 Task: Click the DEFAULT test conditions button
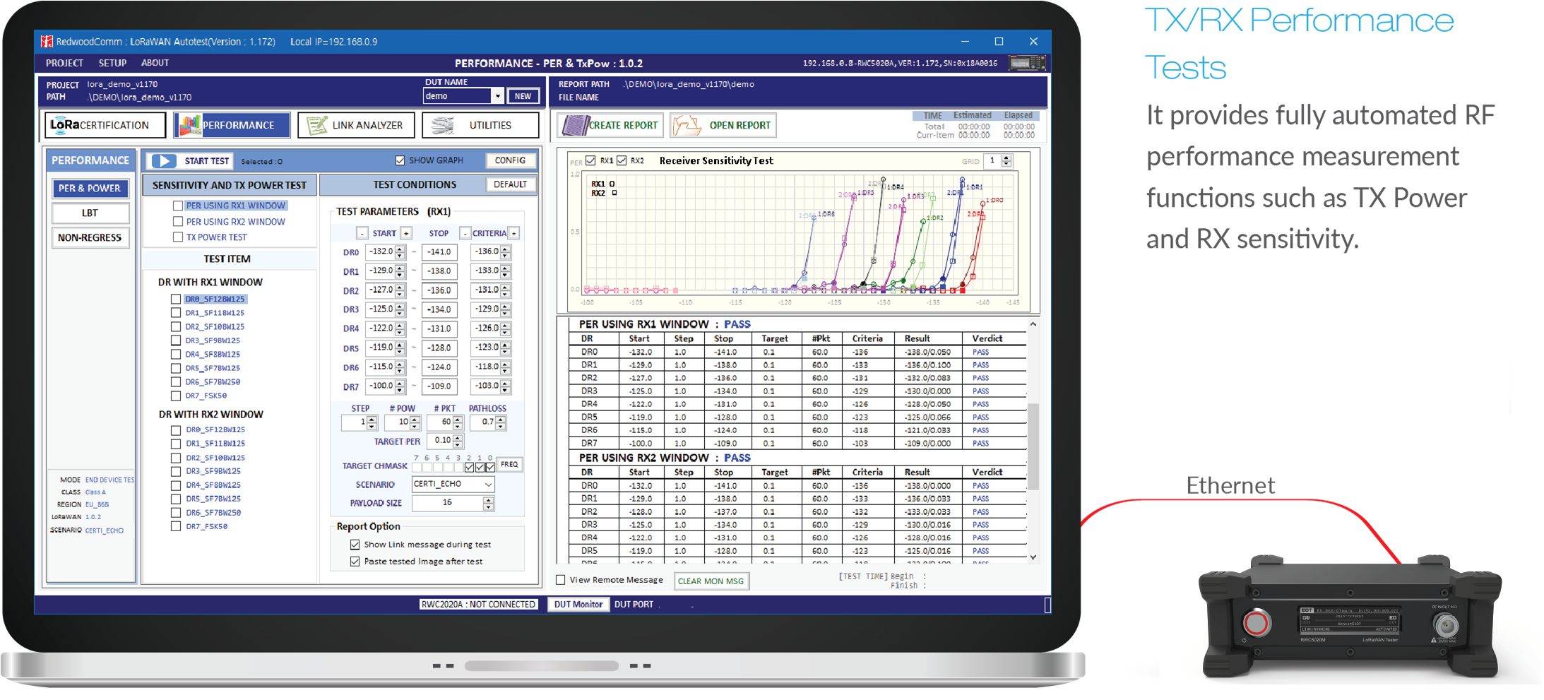pyautogui.click(x=510, y=184)
